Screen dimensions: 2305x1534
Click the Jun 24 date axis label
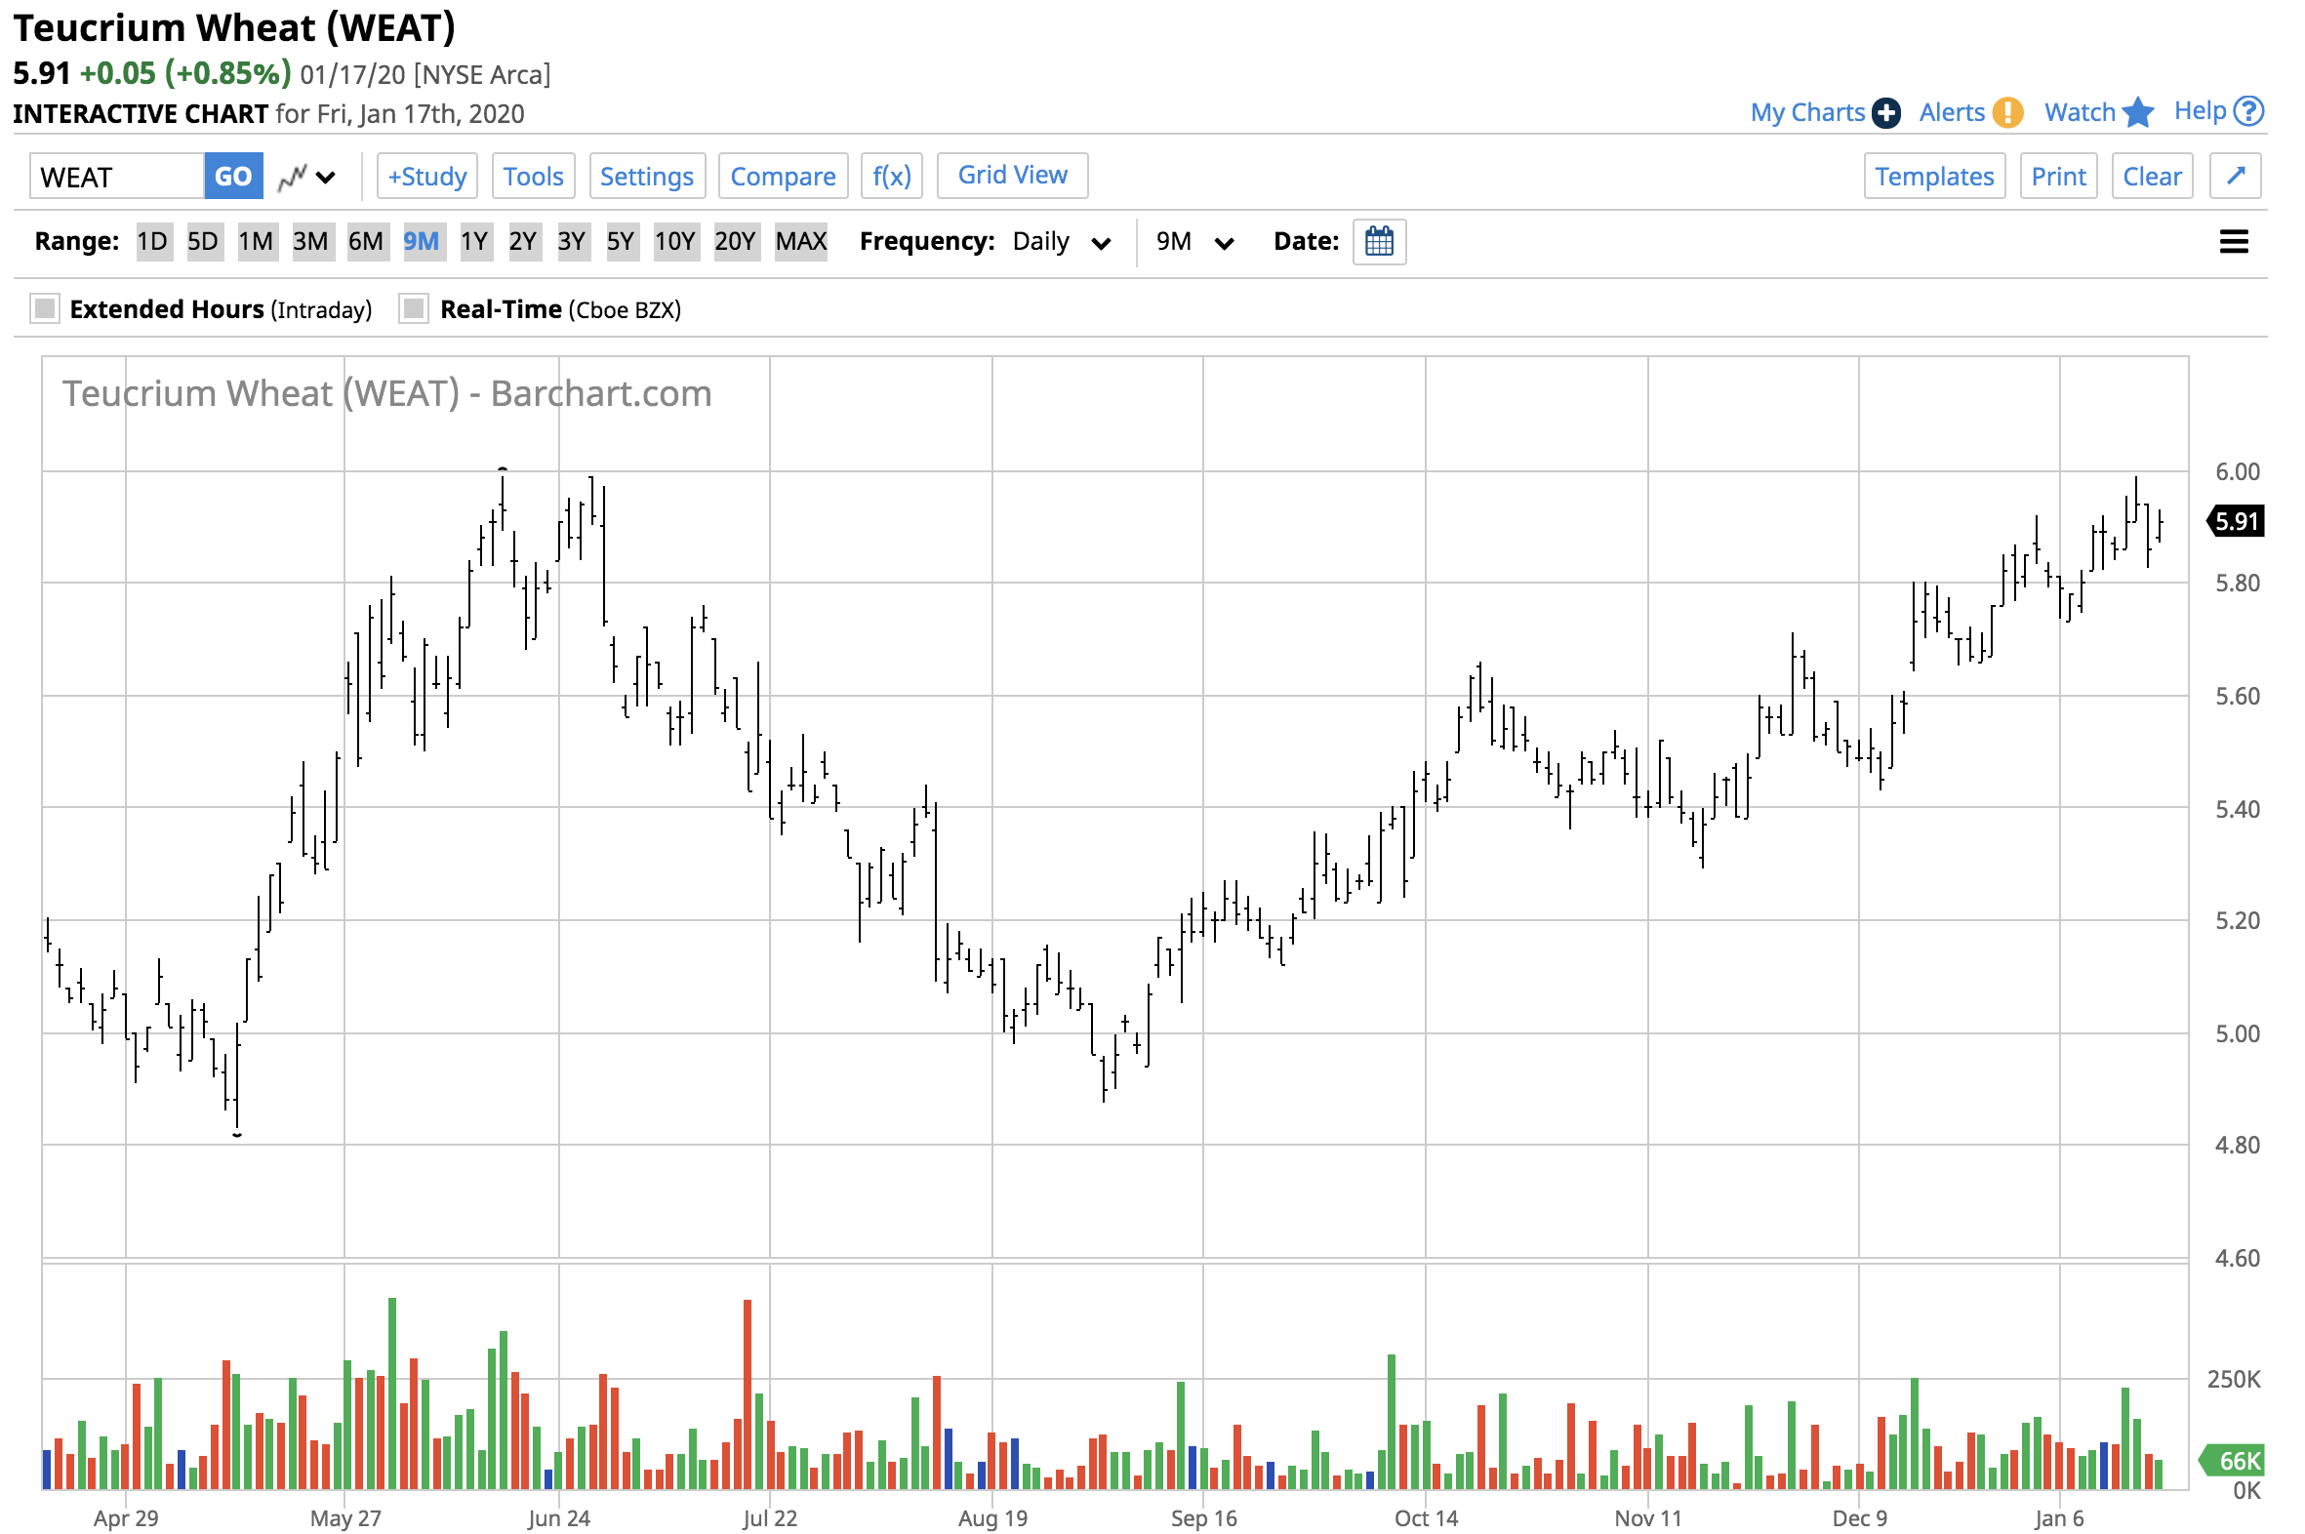point(557,1518)
